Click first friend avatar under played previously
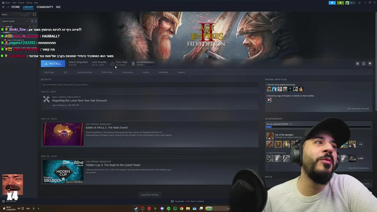The height and width of the screenshot is (212, 377). 269,89
